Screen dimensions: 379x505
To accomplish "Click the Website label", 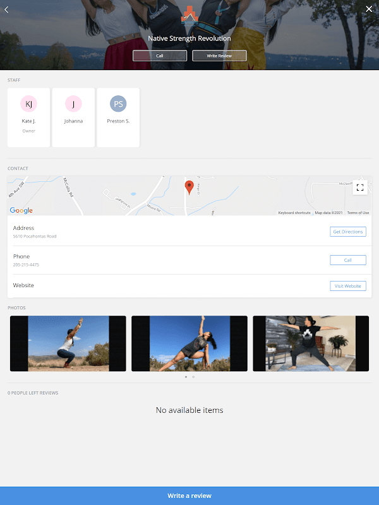I will click(23, 285).
